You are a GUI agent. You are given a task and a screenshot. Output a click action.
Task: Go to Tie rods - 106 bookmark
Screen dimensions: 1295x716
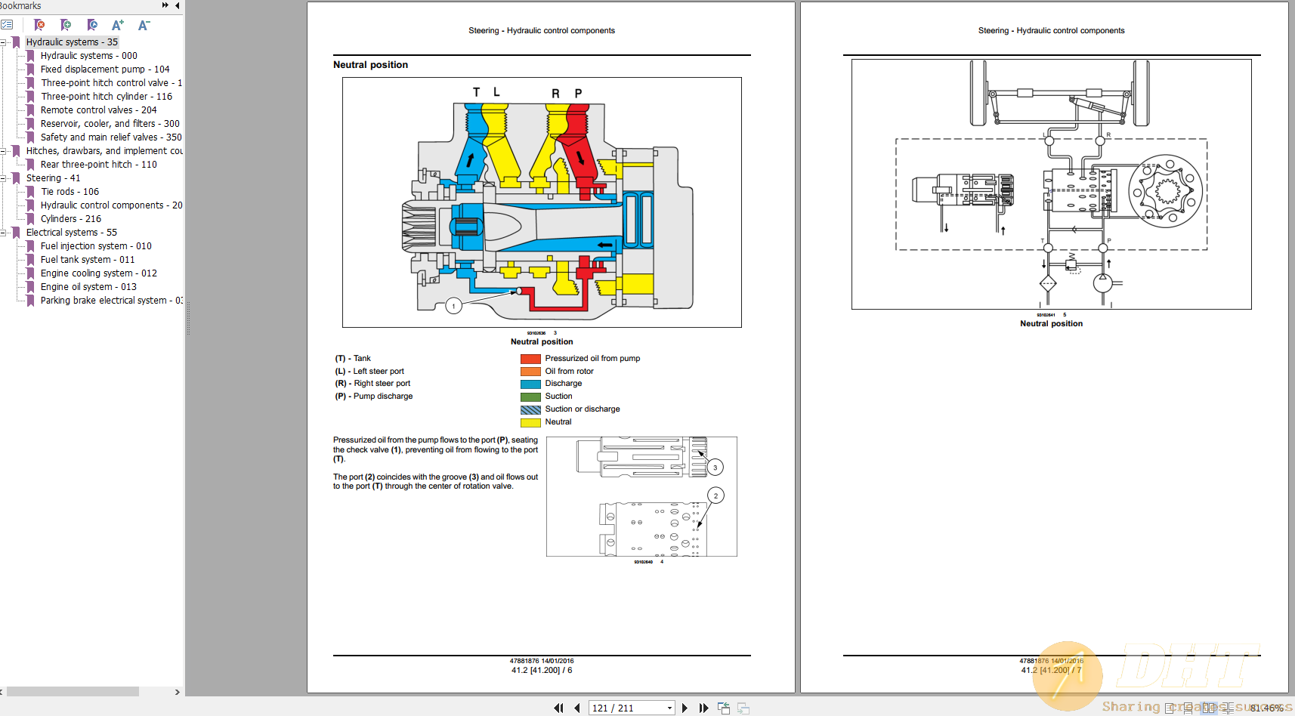pos(70,191)
